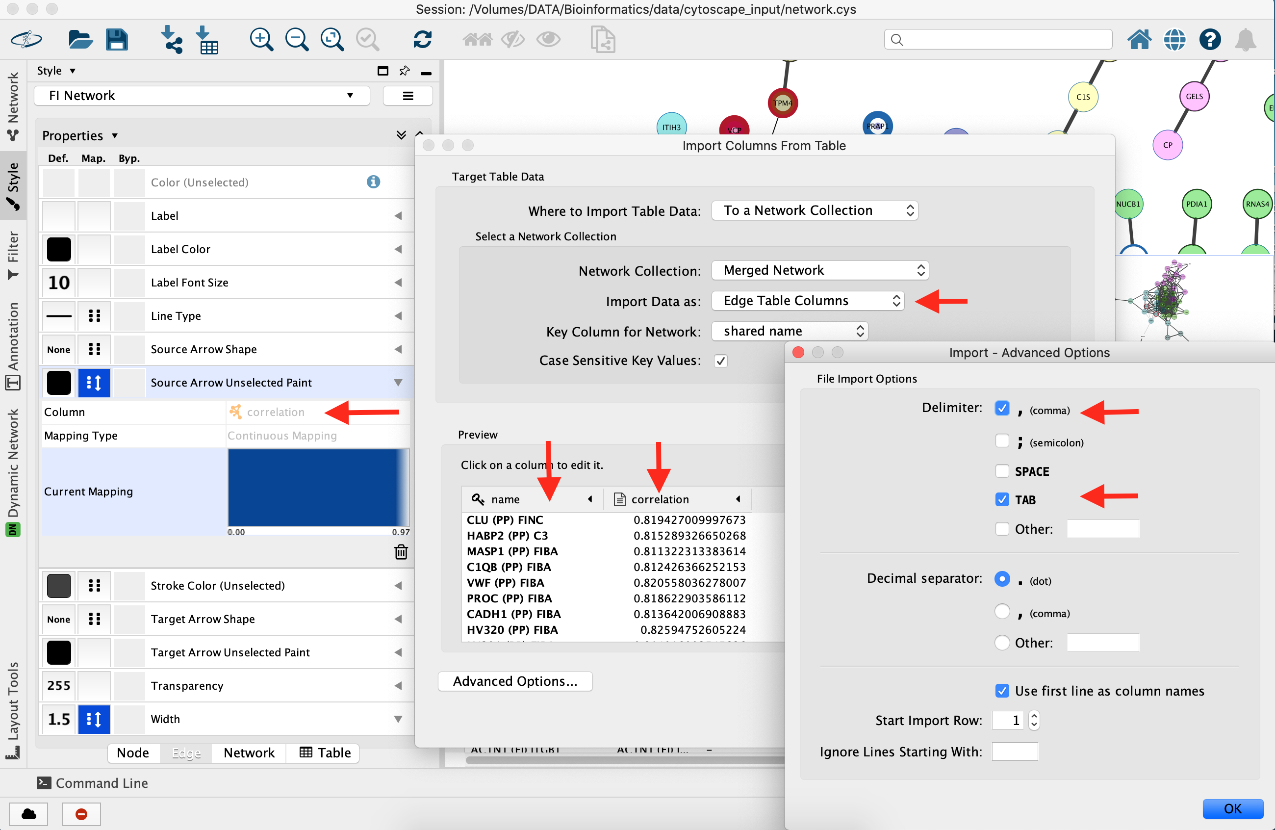Open Where to Import Table Data dropdown
The width and height of the screenshot is (1275, 830).
point(815,210)
